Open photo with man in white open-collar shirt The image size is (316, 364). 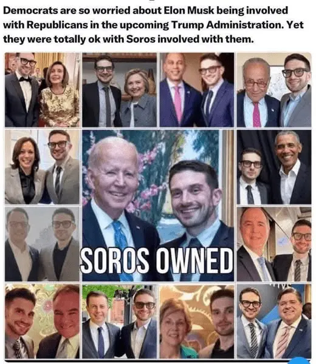274,167
